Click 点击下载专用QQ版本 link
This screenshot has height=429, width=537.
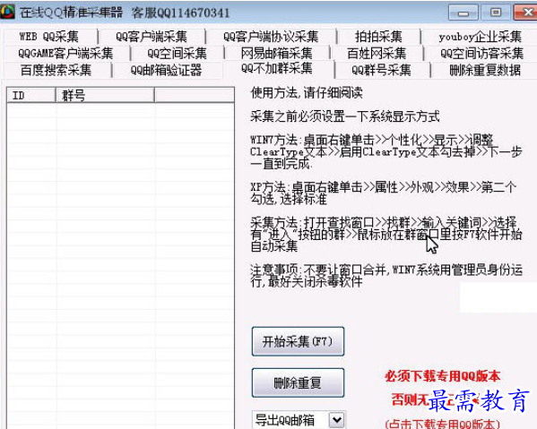(x=443, y=424)
